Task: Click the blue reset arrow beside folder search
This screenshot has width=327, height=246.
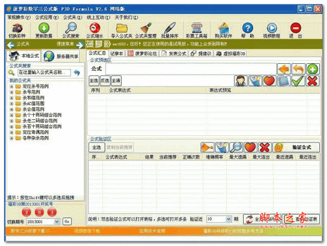Action: coord(77,73)
